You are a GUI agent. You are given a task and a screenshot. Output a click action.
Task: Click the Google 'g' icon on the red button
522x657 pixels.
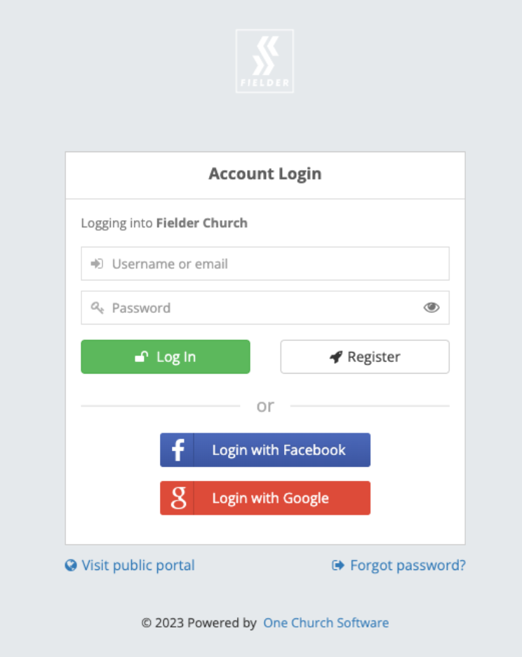[178, 498]
